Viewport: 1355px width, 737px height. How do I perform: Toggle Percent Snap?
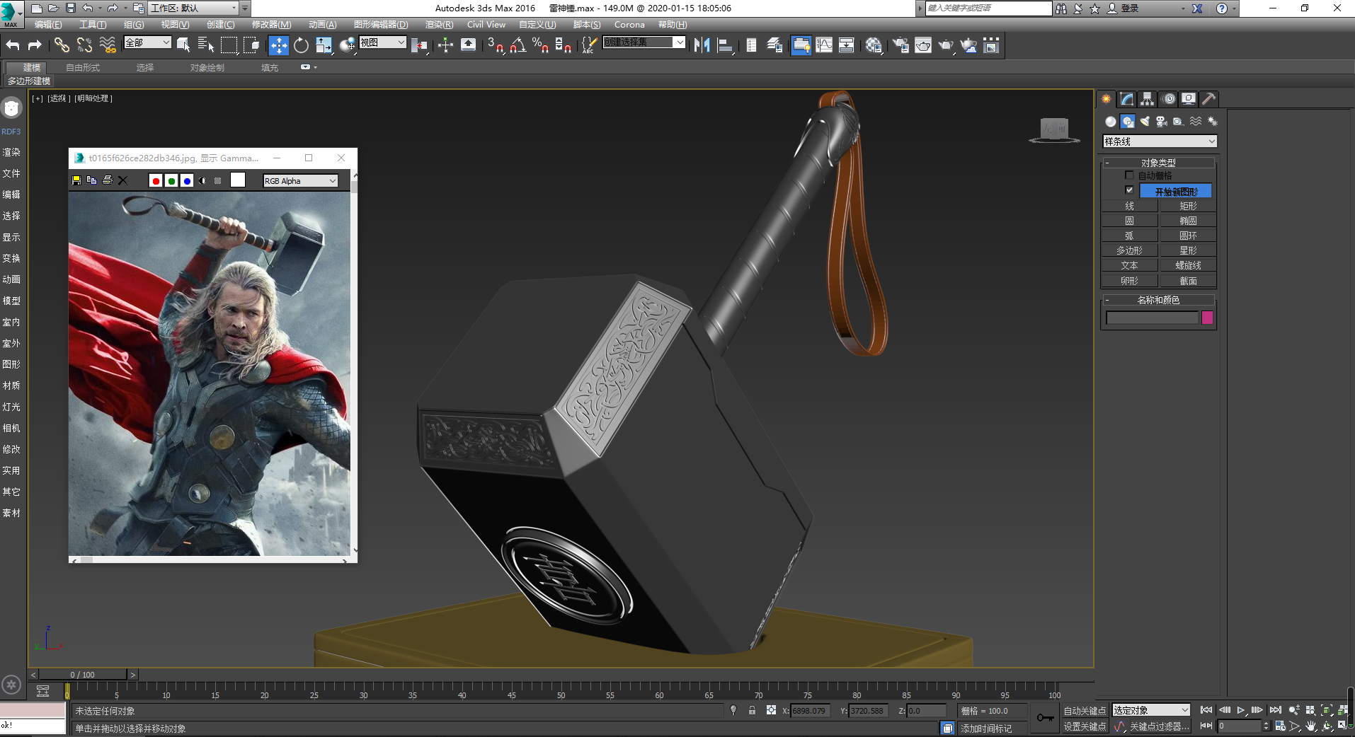pyautogui.click(x=540, y=45)
